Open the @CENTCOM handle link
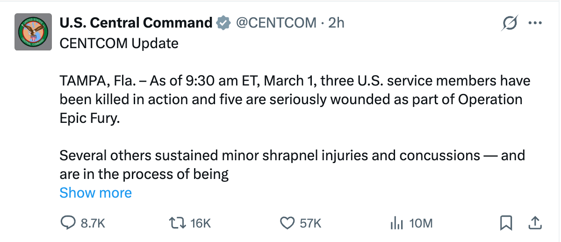The height and width of the screenshot is (242, 561). [276, 22]
